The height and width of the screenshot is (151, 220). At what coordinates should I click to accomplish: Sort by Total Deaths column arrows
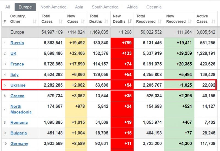[x=106, y=21]
